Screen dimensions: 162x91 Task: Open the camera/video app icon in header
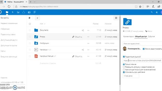tap(29, 12)
